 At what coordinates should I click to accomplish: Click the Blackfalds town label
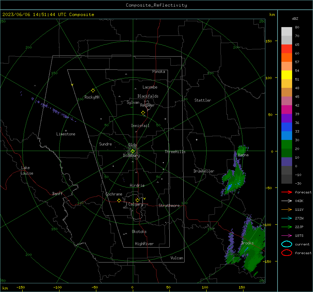148,96
